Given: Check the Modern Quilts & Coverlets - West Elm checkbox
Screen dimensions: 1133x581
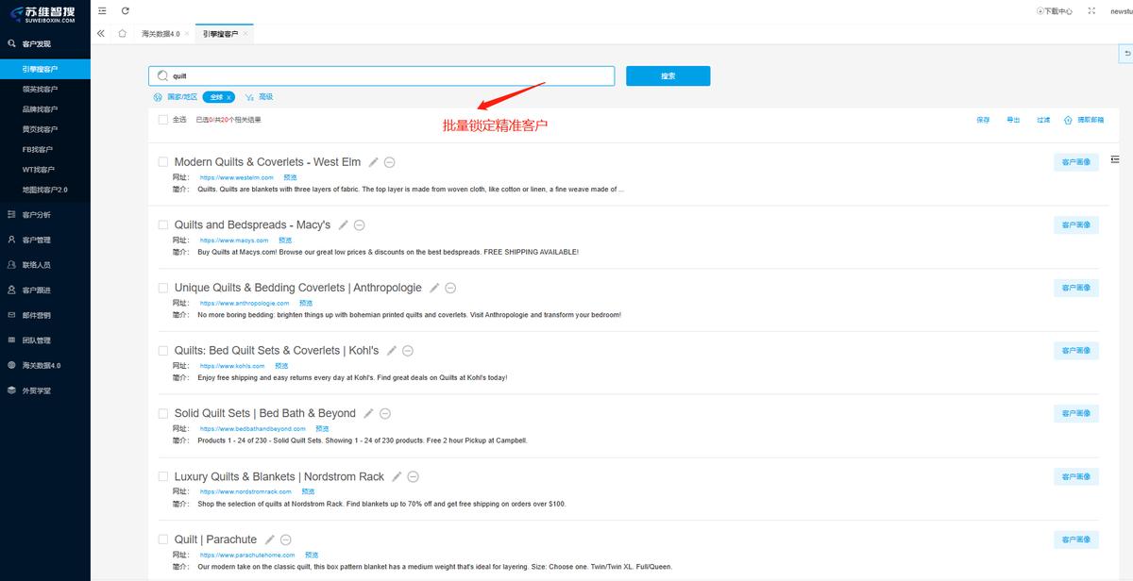Looking at the screenshot, I should pos(163,162).
